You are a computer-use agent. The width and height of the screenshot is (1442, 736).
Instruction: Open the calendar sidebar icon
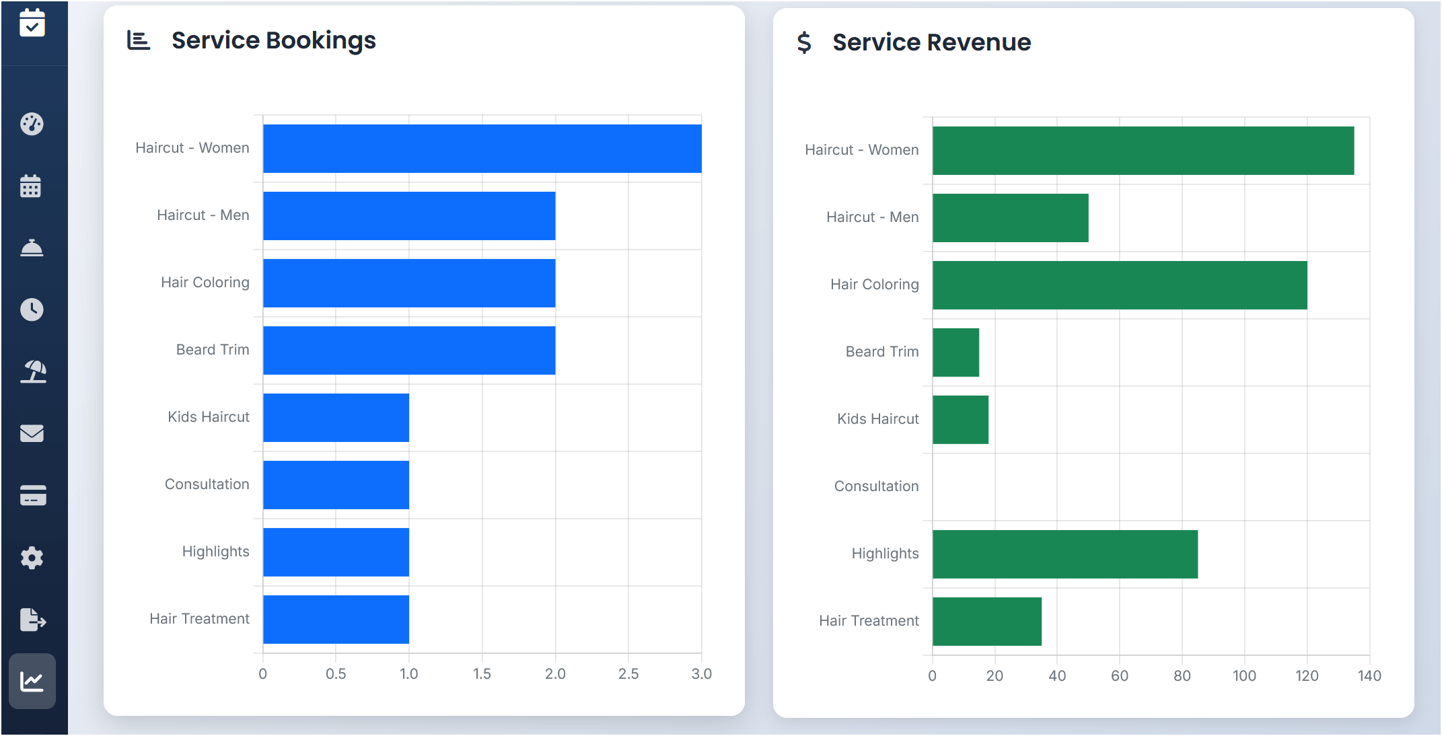tap(31, 186)
